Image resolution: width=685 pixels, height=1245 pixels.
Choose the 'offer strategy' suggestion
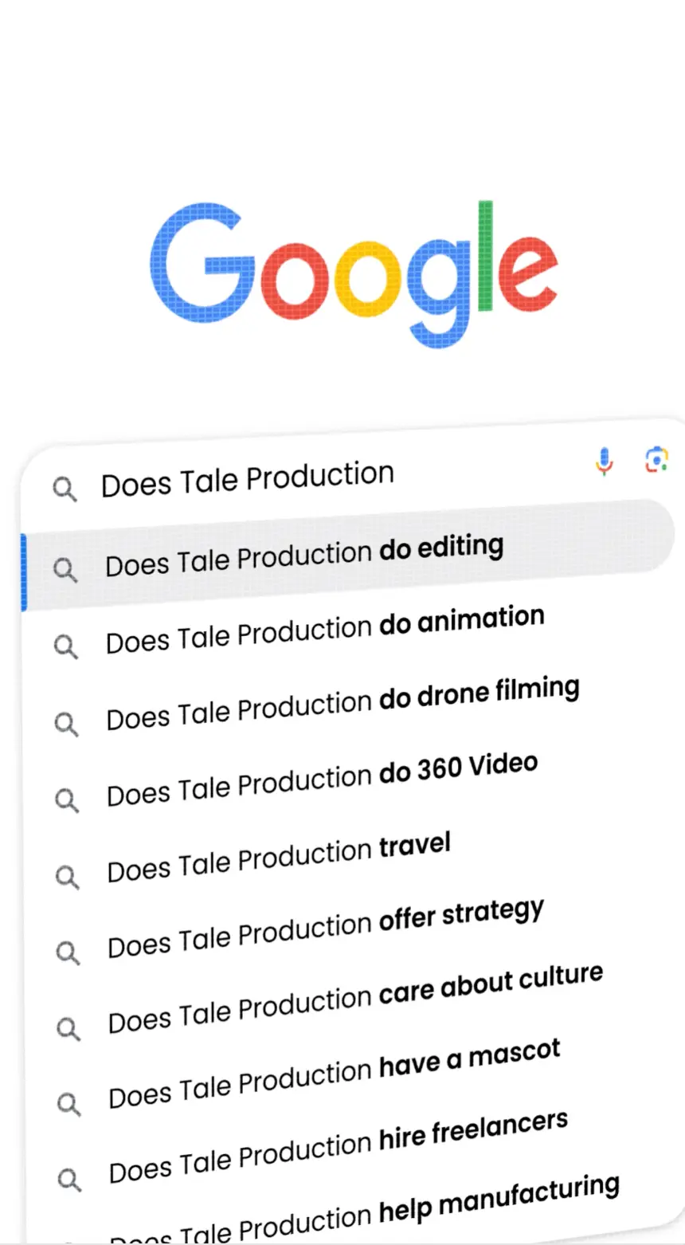[326, 927]
